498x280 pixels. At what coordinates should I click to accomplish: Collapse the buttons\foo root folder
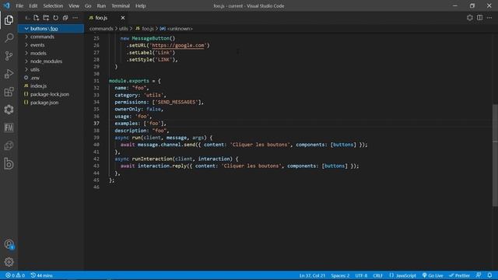point(51,29)
